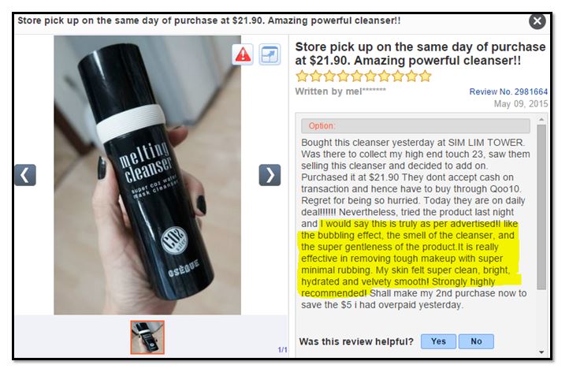Click the first star in the rating
Viewport: 569px width, 376px height.
pos(303,76)
